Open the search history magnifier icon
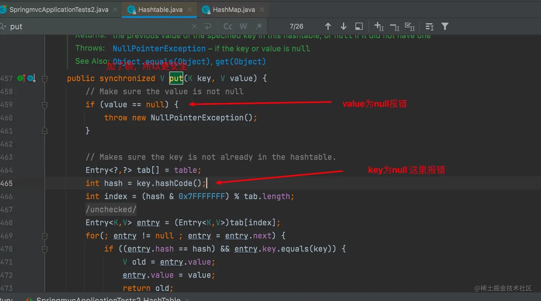 (x=3, y=26)
